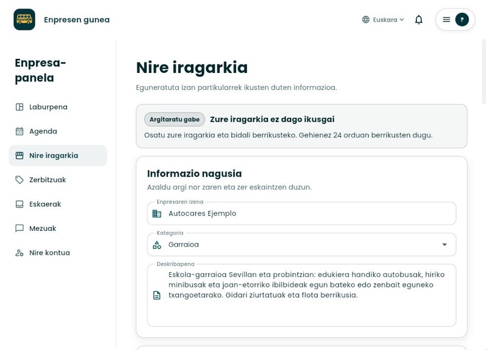Viewport: 487px width, 350px height.
Task: Open the notifications bell
Action: click(419, 19)
